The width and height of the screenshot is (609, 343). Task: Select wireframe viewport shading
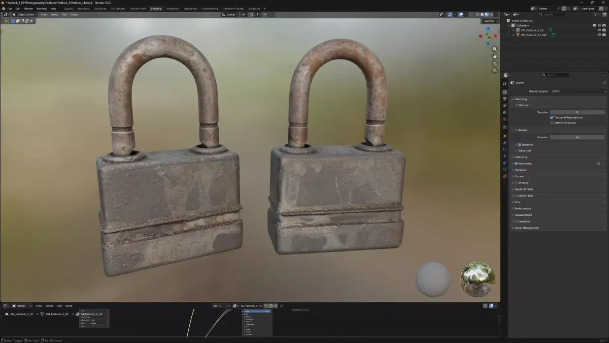(x=478, y=15)
